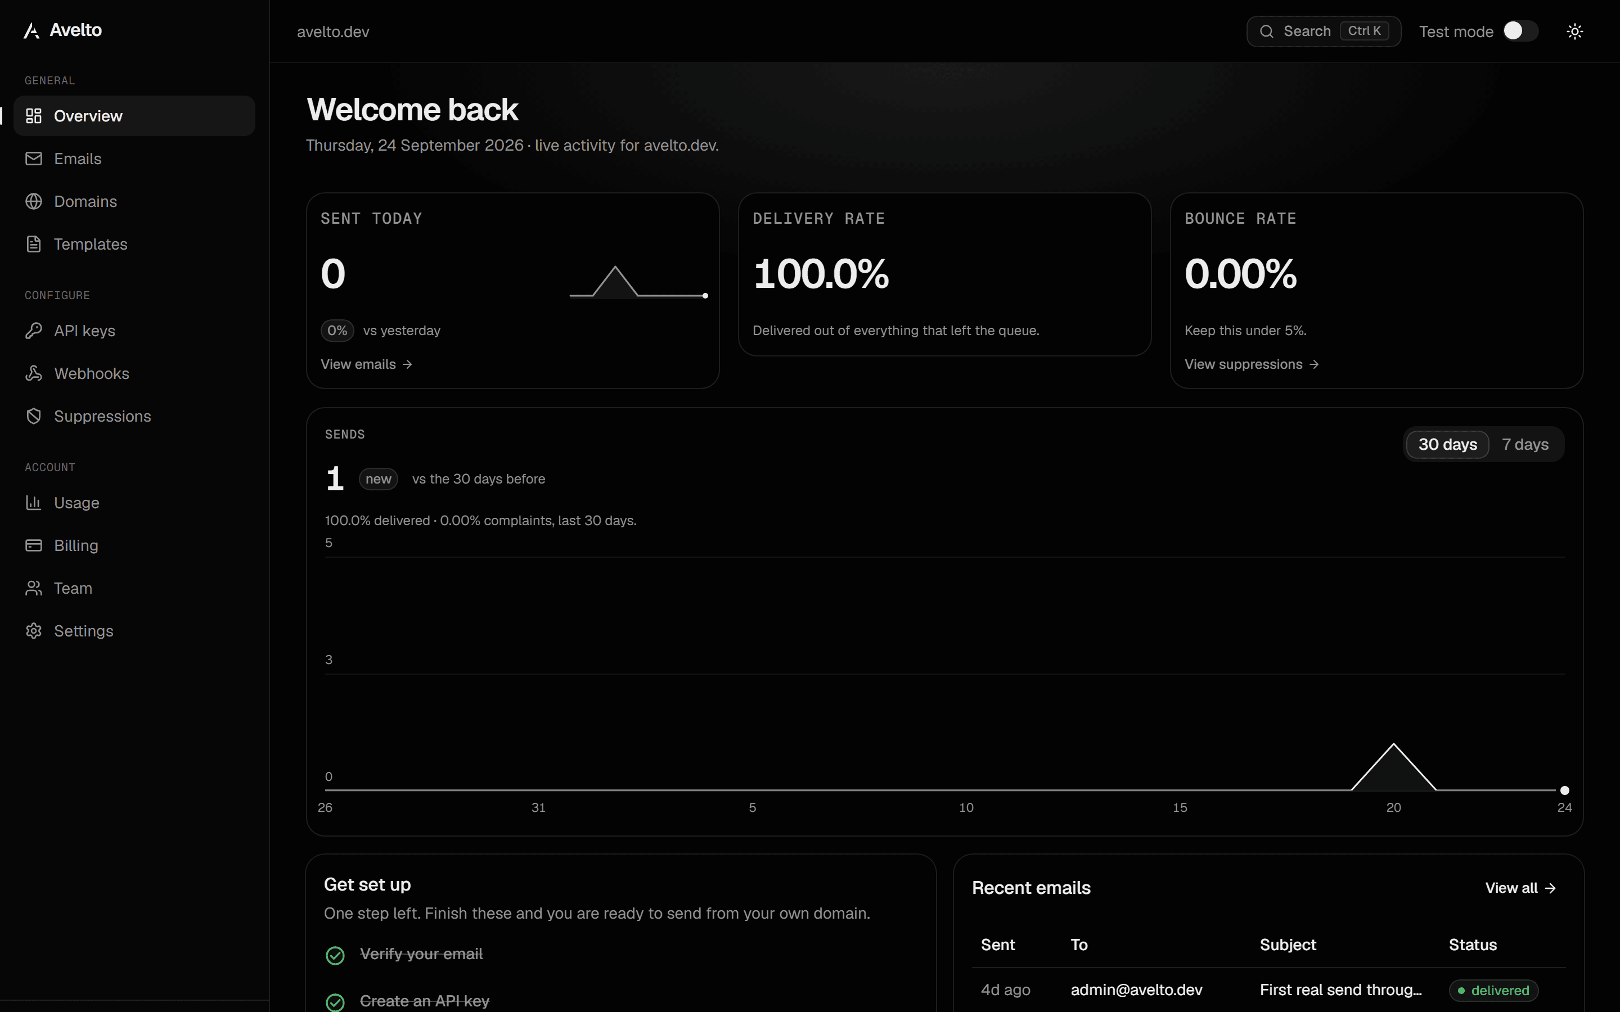Click the chart peak near day 20
Image resolution: width=1620 pixels, height=1012 pixels.
(x=1394, y=744)
